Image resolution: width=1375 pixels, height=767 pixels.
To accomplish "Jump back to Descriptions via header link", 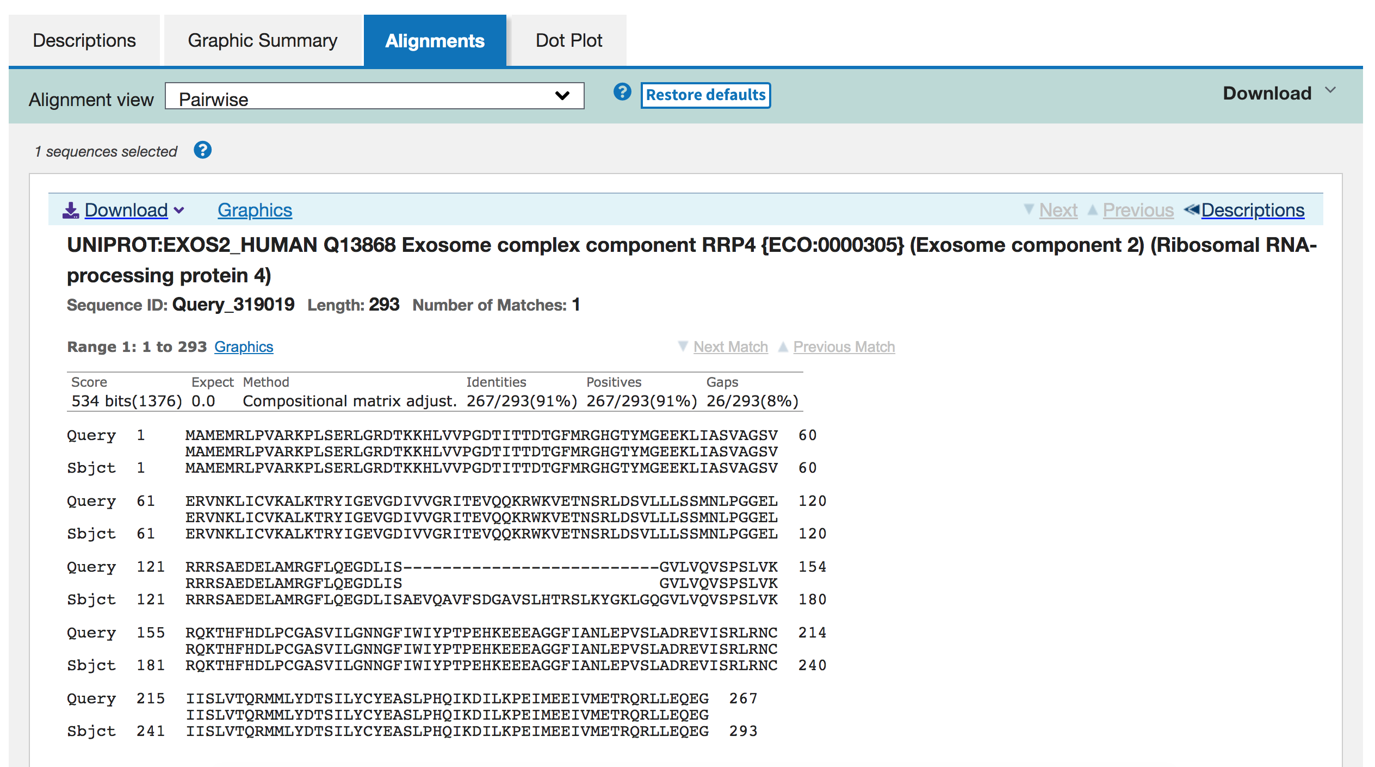I will (x=1255, y=210).
